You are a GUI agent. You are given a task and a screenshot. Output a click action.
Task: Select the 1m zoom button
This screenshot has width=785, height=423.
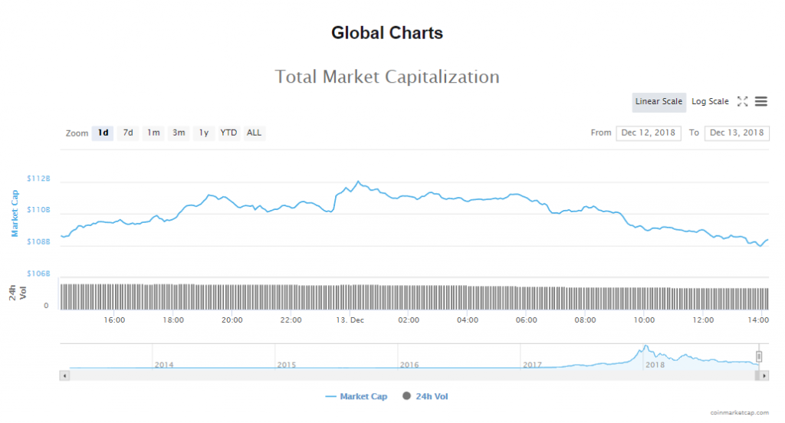coord(153,133)
